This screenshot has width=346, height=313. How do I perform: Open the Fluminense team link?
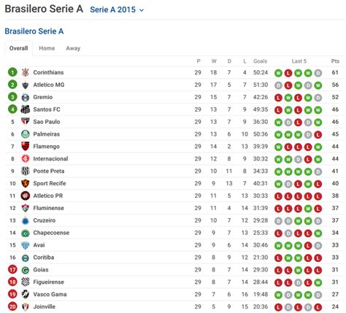[49, 208]
